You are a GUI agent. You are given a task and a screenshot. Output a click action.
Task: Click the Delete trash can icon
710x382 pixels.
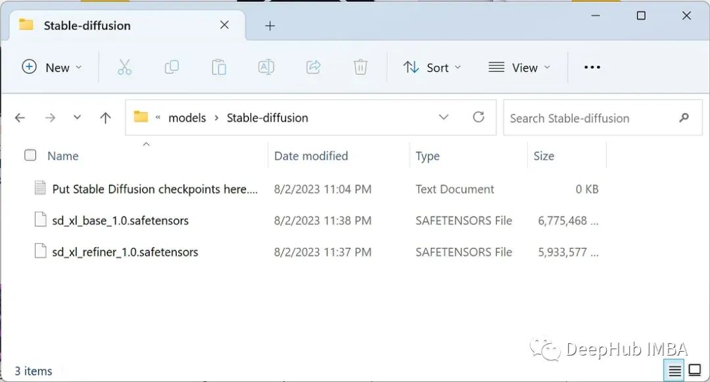(x=360, y=67)
